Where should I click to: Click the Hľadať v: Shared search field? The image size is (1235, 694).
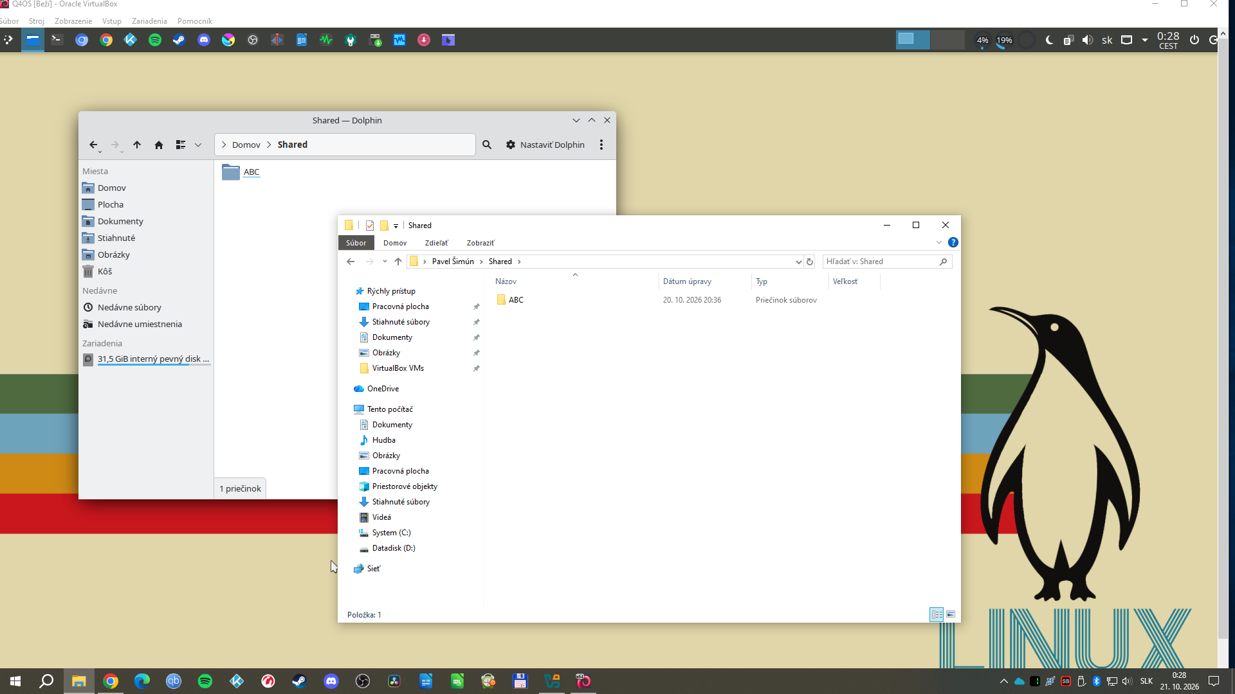pyautogui.click(x=887, y=262)
